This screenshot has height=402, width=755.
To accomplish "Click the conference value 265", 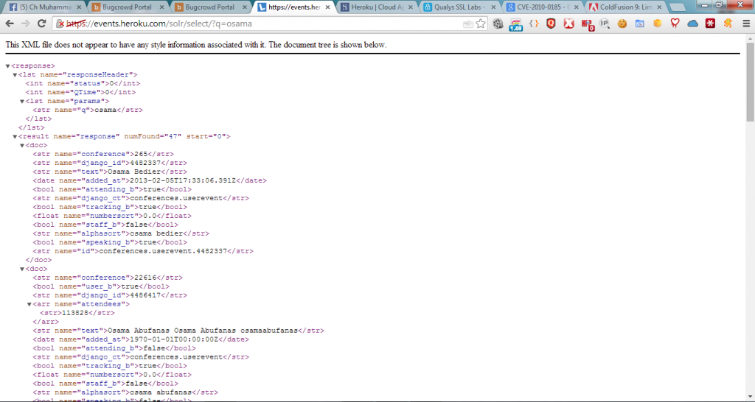I will (141, 155).
